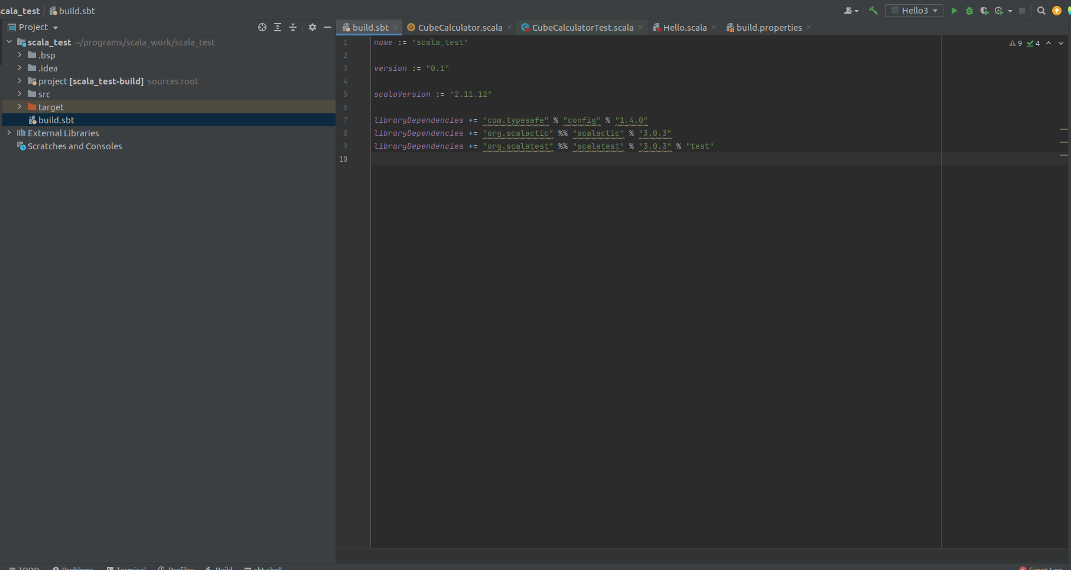Jump to previous highlighted error arrow
This screenshot has height=570, width=1071.
tap(1049, 43)
